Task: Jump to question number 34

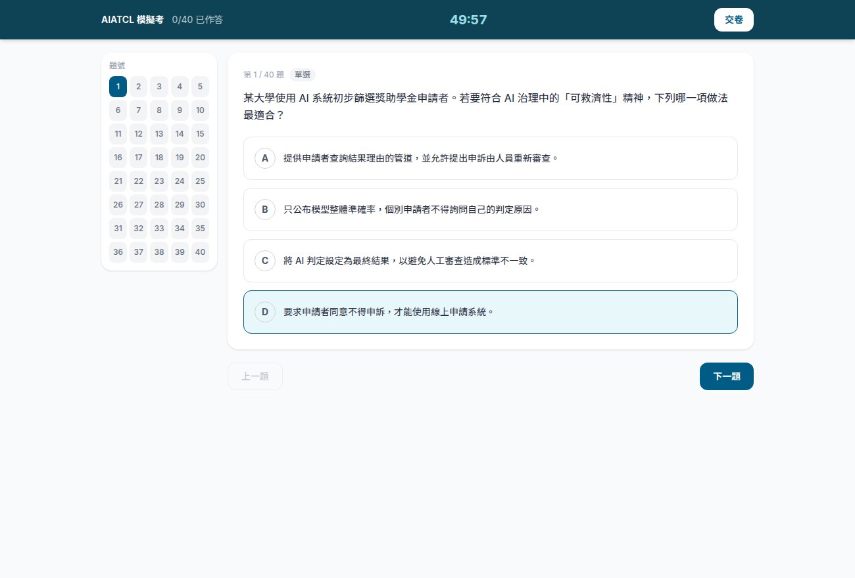Action: 180,229
